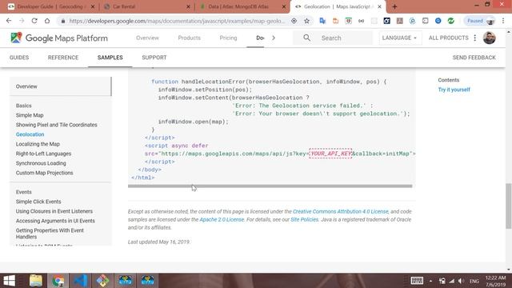The height and width of the screenshot is (288, 512).
Task: Open File Explorer from the taskbar
Action: click(35, 281)
